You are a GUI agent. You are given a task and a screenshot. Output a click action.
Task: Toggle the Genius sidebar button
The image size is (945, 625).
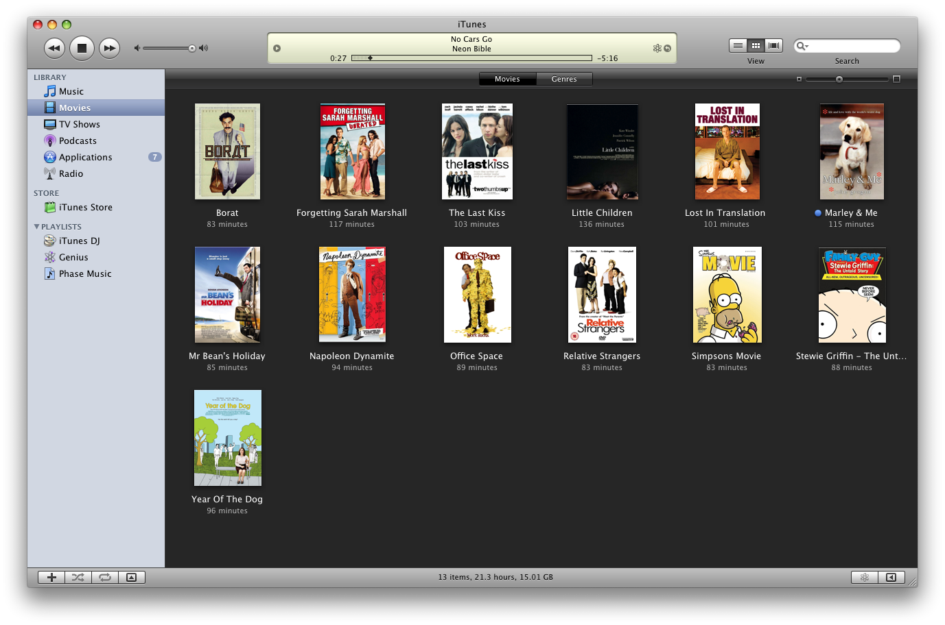tap(891, 577)
